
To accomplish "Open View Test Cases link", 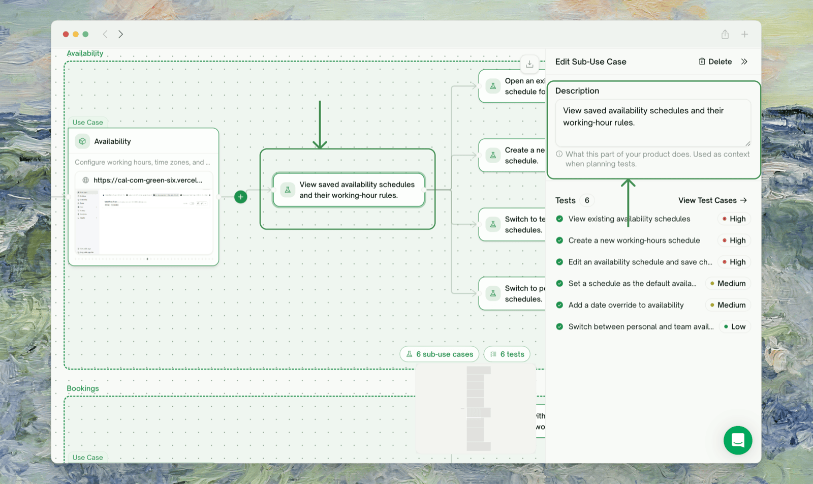I will pyautogui.click(x=712, y=200).
